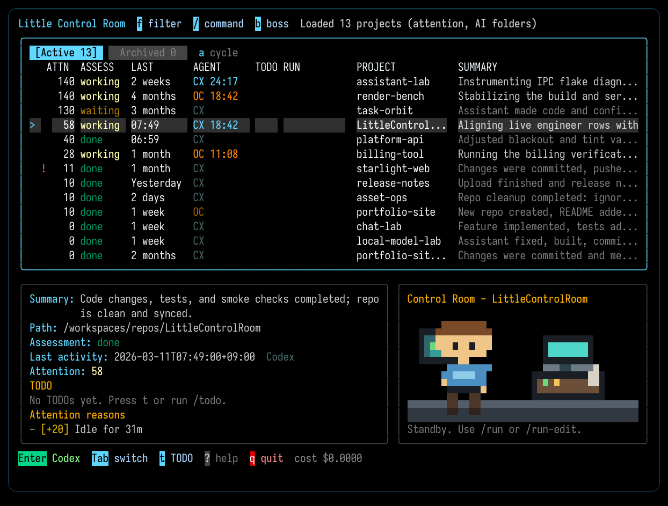Screen dimensions: 668x506
Task: Select the Active 13 tab
Action: click(x=66, y=53)
